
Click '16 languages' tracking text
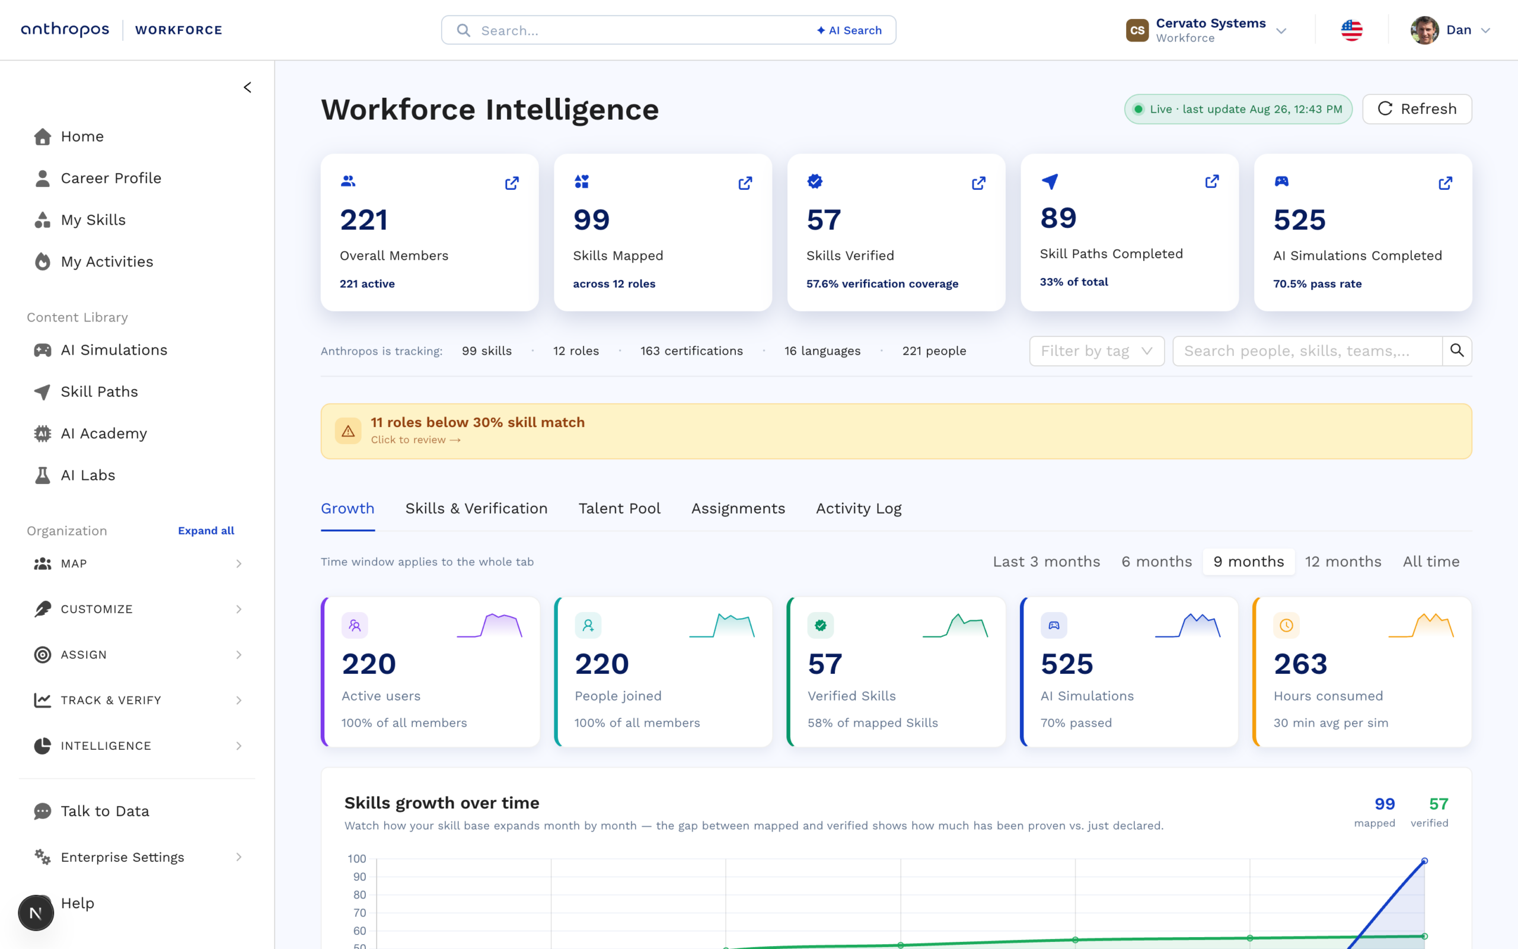pos(822,351)
